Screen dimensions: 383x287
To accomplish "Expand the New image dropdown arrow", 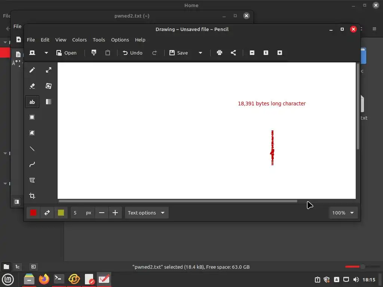I will click(46, 53).
